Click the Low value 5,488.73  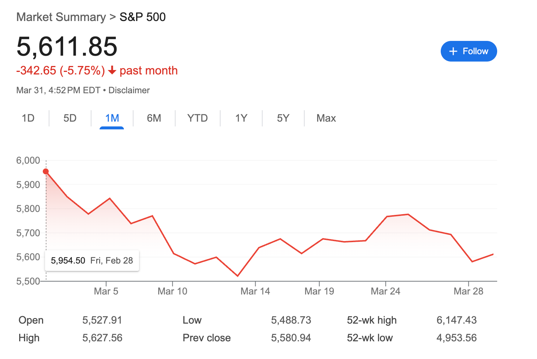click(291, 320)
